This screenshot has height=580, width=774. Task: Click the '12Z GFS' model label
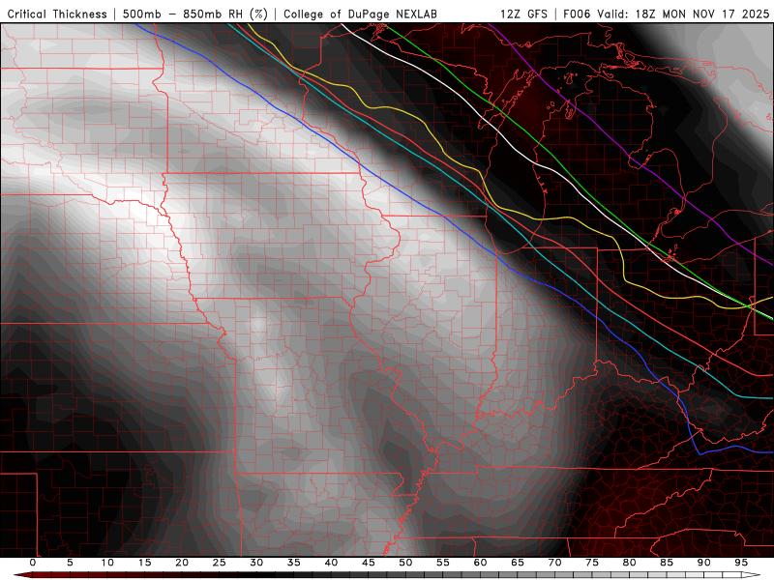coord(523,14)
